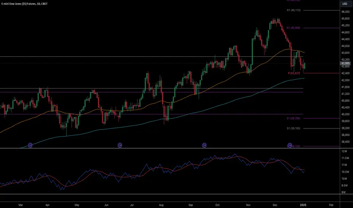
Task: Click the 44,000 price axis value
Action: (x=345, y=46)
